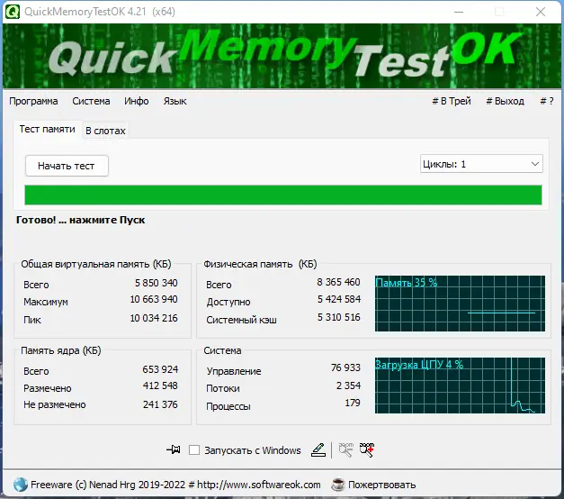Click the Готово! ... нажмите Пуск status text
Screen dimensions: 564x499
click(81, 220)
